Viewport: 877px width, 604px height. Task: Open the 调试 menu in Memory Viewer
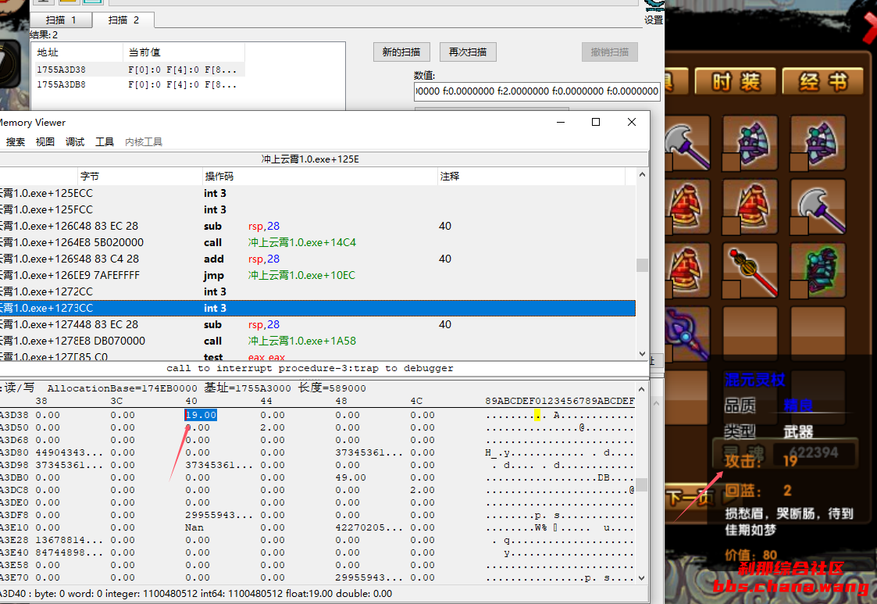pyautogui.click(x=75, y=142)
